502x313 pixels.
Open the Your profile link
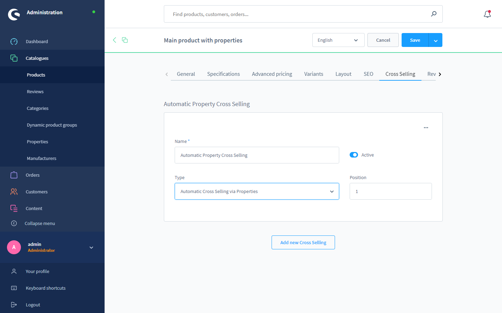coord(37,271)
